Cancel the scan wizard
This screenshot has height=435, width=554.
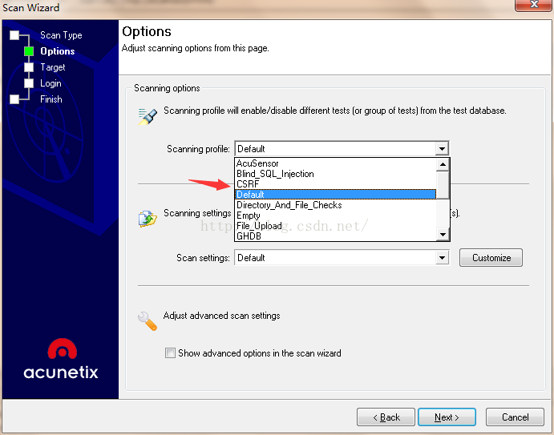point(515,417)
